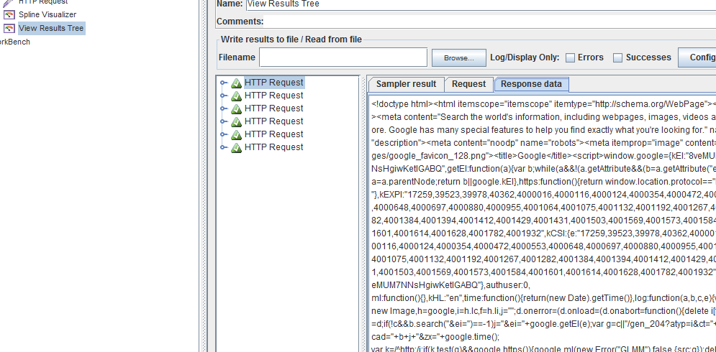Click green success icon of fifth HTTP Request result
The width and height of the screenshot is (716, 352).
pos(236,134)
